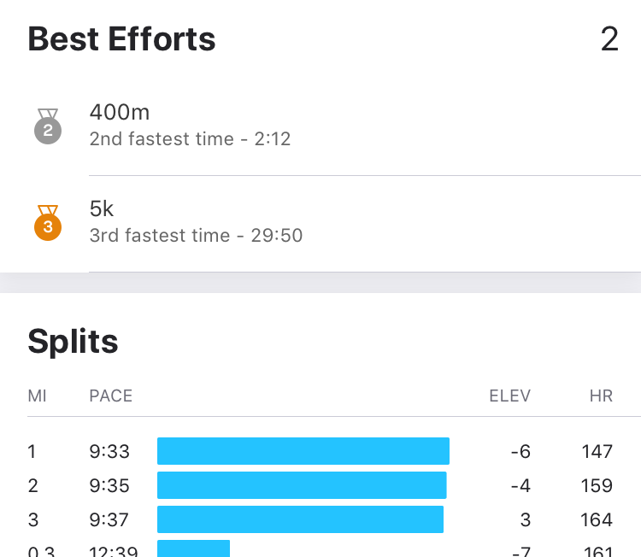Tap the Best Efforts count of 2
Viewport: 641px width, 557px height.
pos(609,39)
